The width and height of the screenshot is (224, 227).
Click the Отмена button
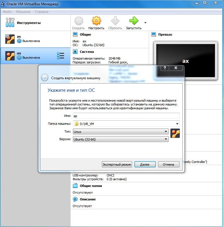click(169, 164)
